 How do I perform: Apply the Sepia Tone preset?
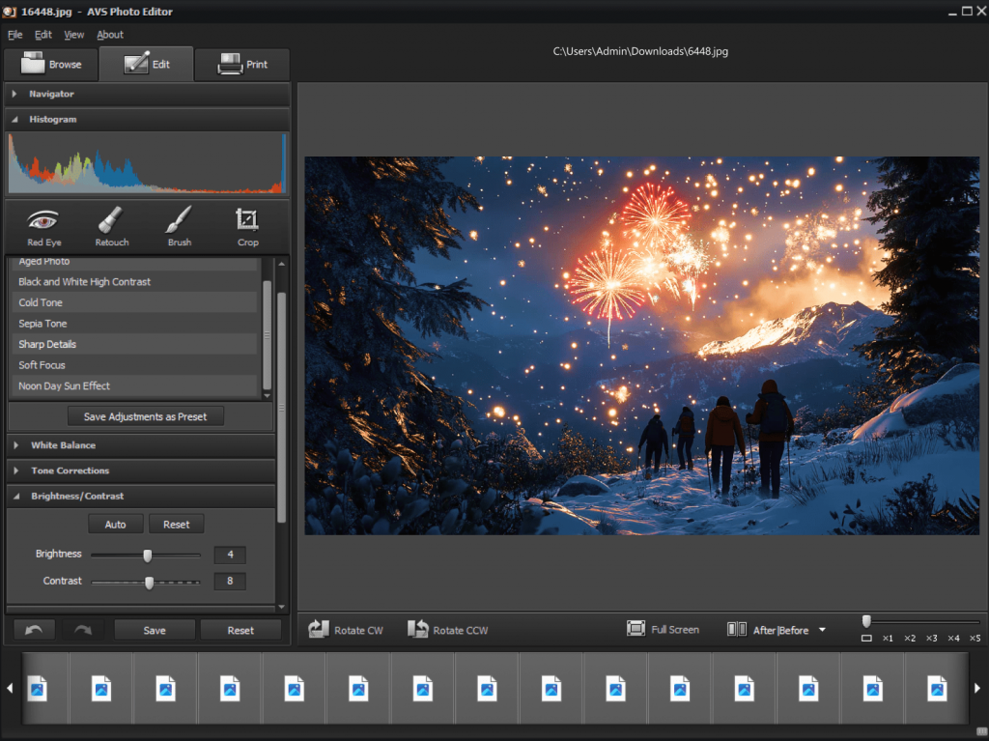pyautogui.click(x=42, y=324)
